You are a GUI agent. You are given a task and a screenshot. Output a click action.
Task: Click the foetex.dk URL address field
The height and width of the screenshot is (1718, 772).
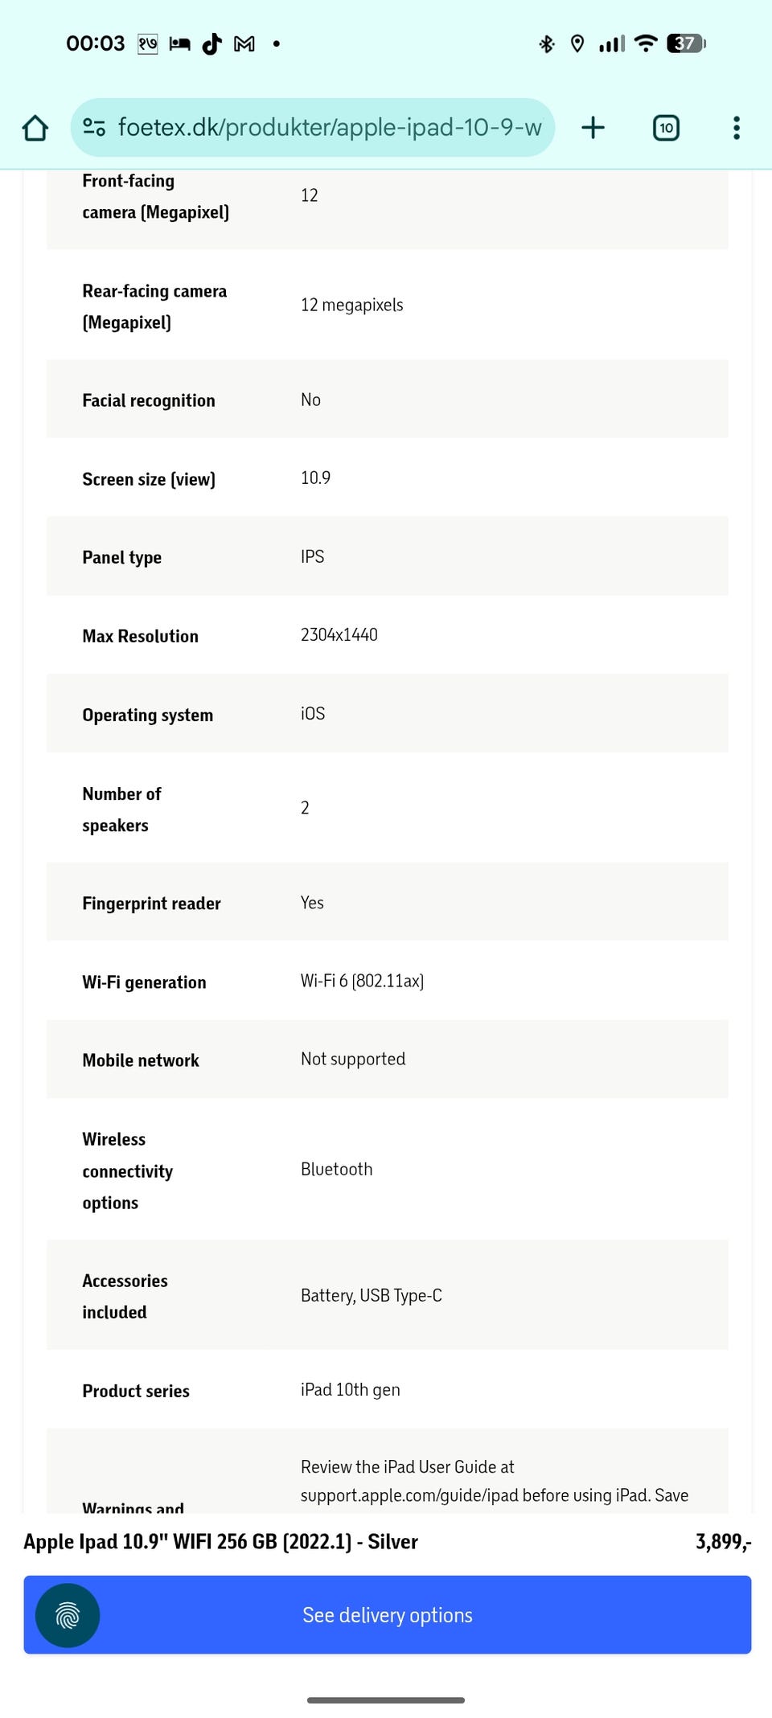[330, 128]
